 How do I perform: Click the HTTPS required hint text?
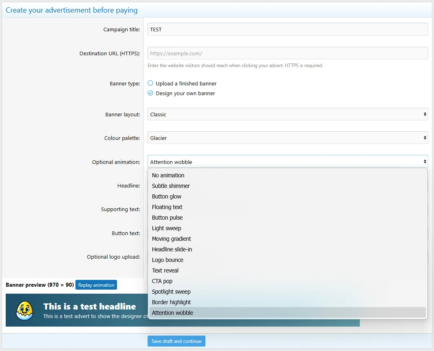235,65
